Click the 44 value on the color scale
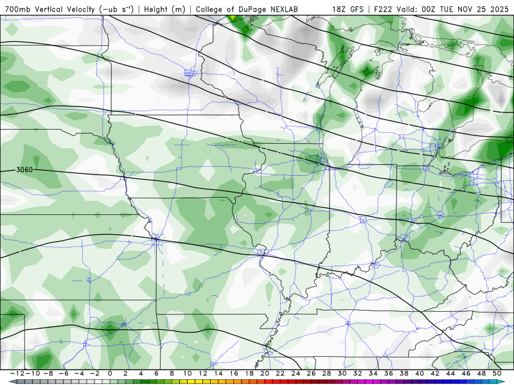The height and width of the screenshot is (385, 514). tap(450, 373)
